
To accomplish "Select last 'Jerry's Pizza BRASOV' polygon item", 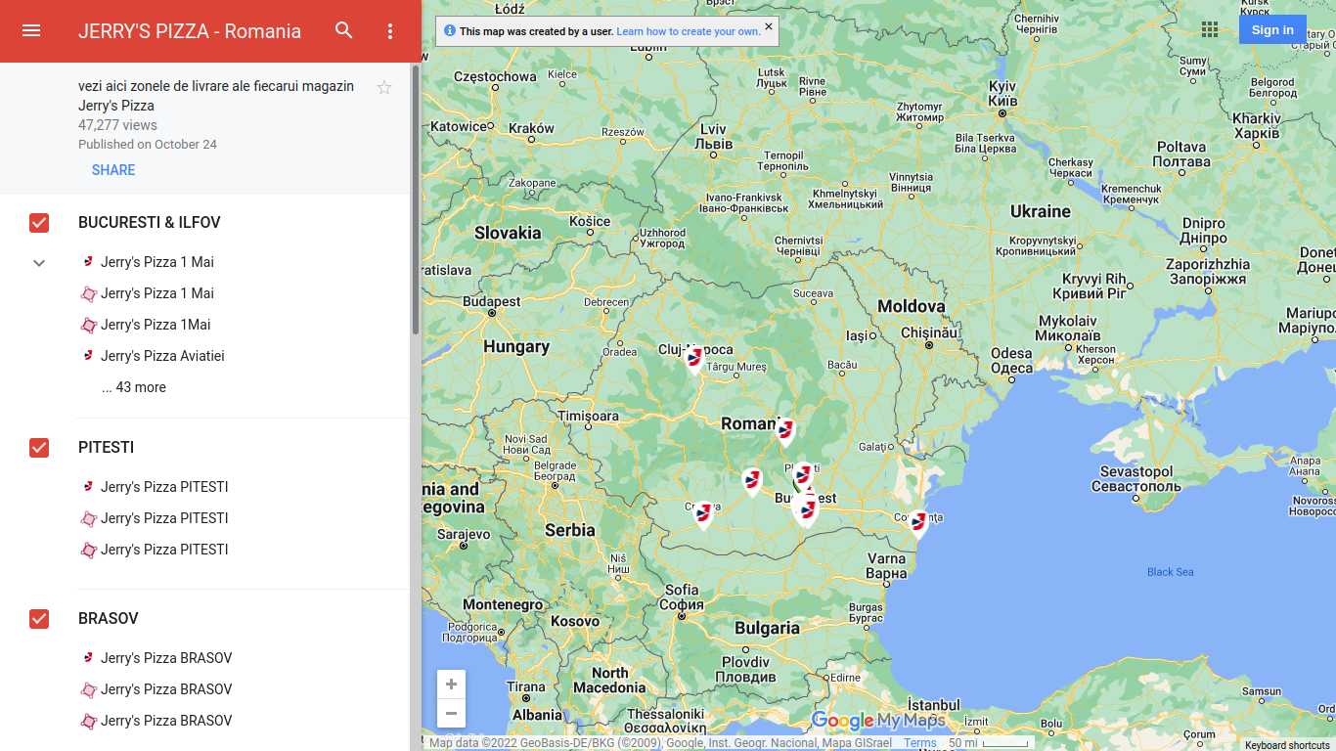I will tap(166, 721).
